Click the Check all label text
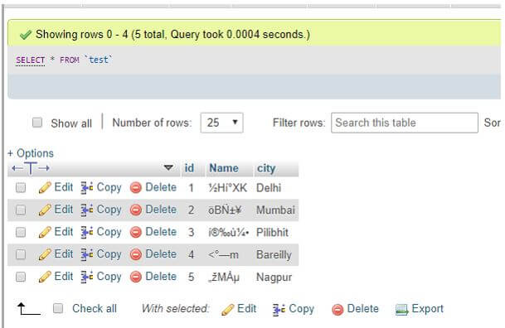This screenshot has height=328, width=505. [95, 308]
